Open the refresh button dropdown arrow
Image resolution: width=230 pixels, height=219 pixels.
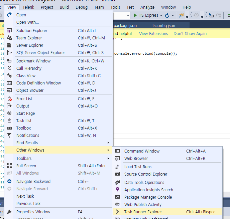[x=173, y=15]
